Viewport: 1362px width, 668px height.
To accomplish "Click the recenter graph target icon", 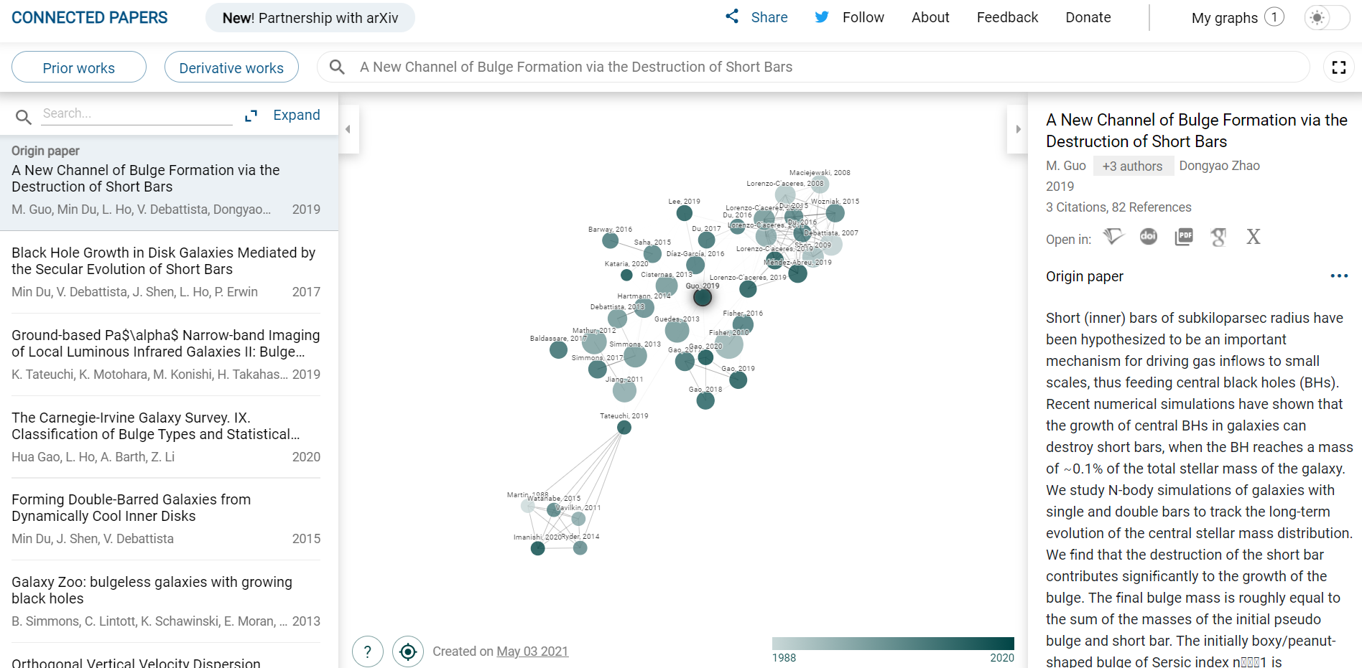I will tap(408, 651).
